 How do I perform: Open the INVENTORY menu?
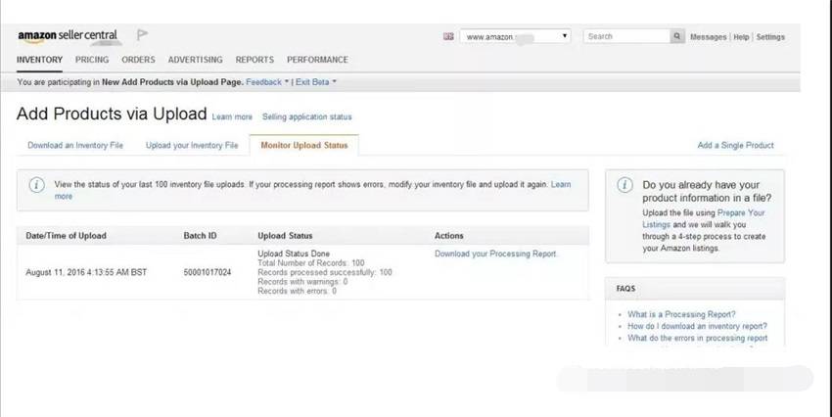[x=39, y=60]
